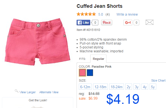The width and height of the screenshot is (166, 108).
Task: Open the Alternate View link
Action: coord(49,92)
